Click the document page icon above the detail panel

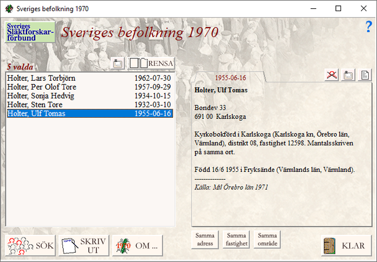coord(365,75)
